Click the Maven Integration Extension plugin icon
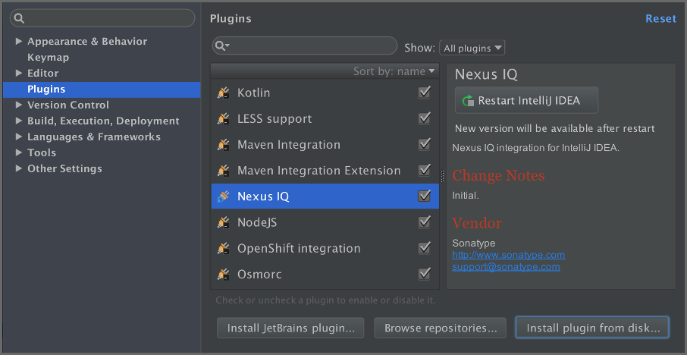 [x=224, y=171]
